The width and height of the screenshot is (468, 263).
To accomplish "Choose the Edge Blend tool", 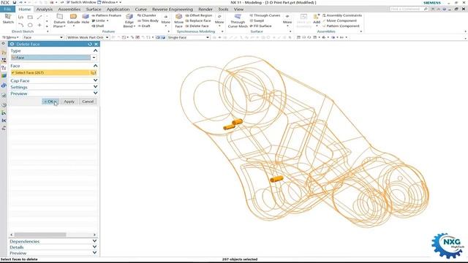I will point(129,20).
